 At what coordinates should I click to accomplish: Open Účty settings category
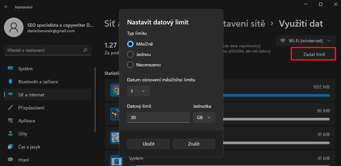point(48,134)
